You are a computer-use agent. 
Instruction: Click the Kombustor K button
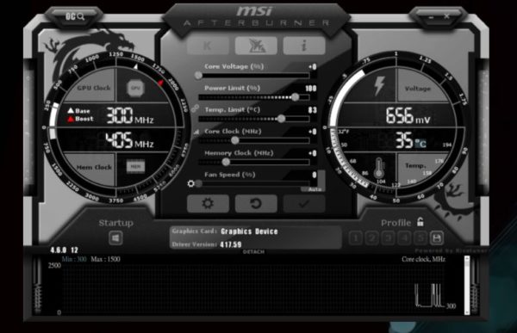(x=208, y=46)
